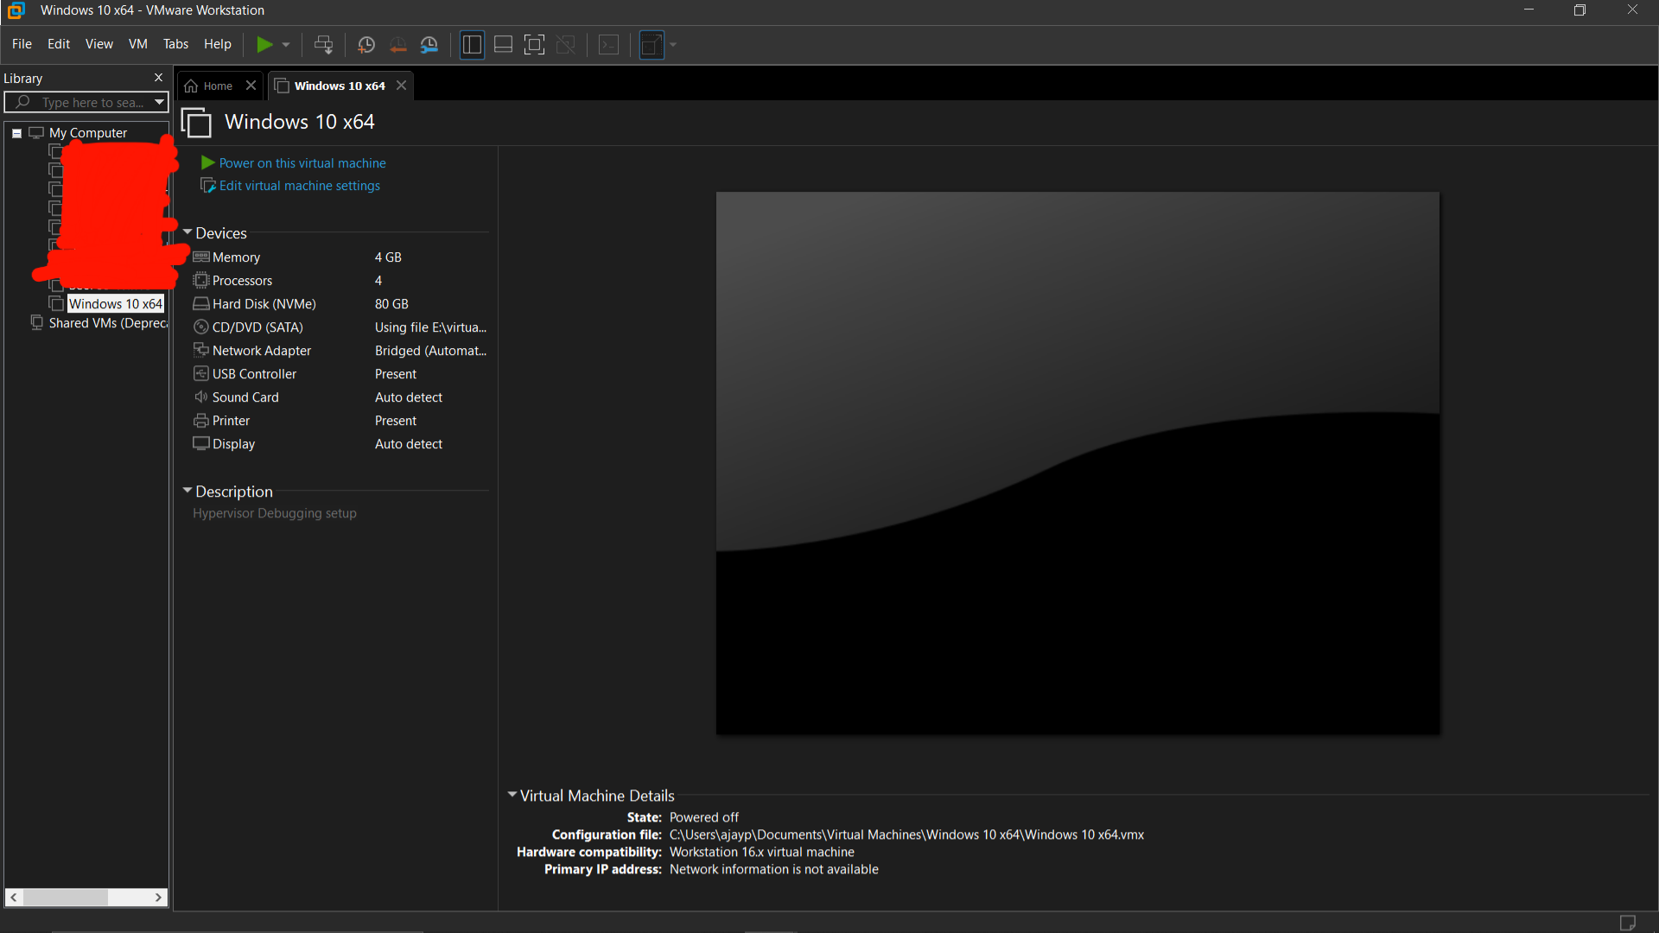Click Workstation 16.x virtual machine text

(761, 852)
